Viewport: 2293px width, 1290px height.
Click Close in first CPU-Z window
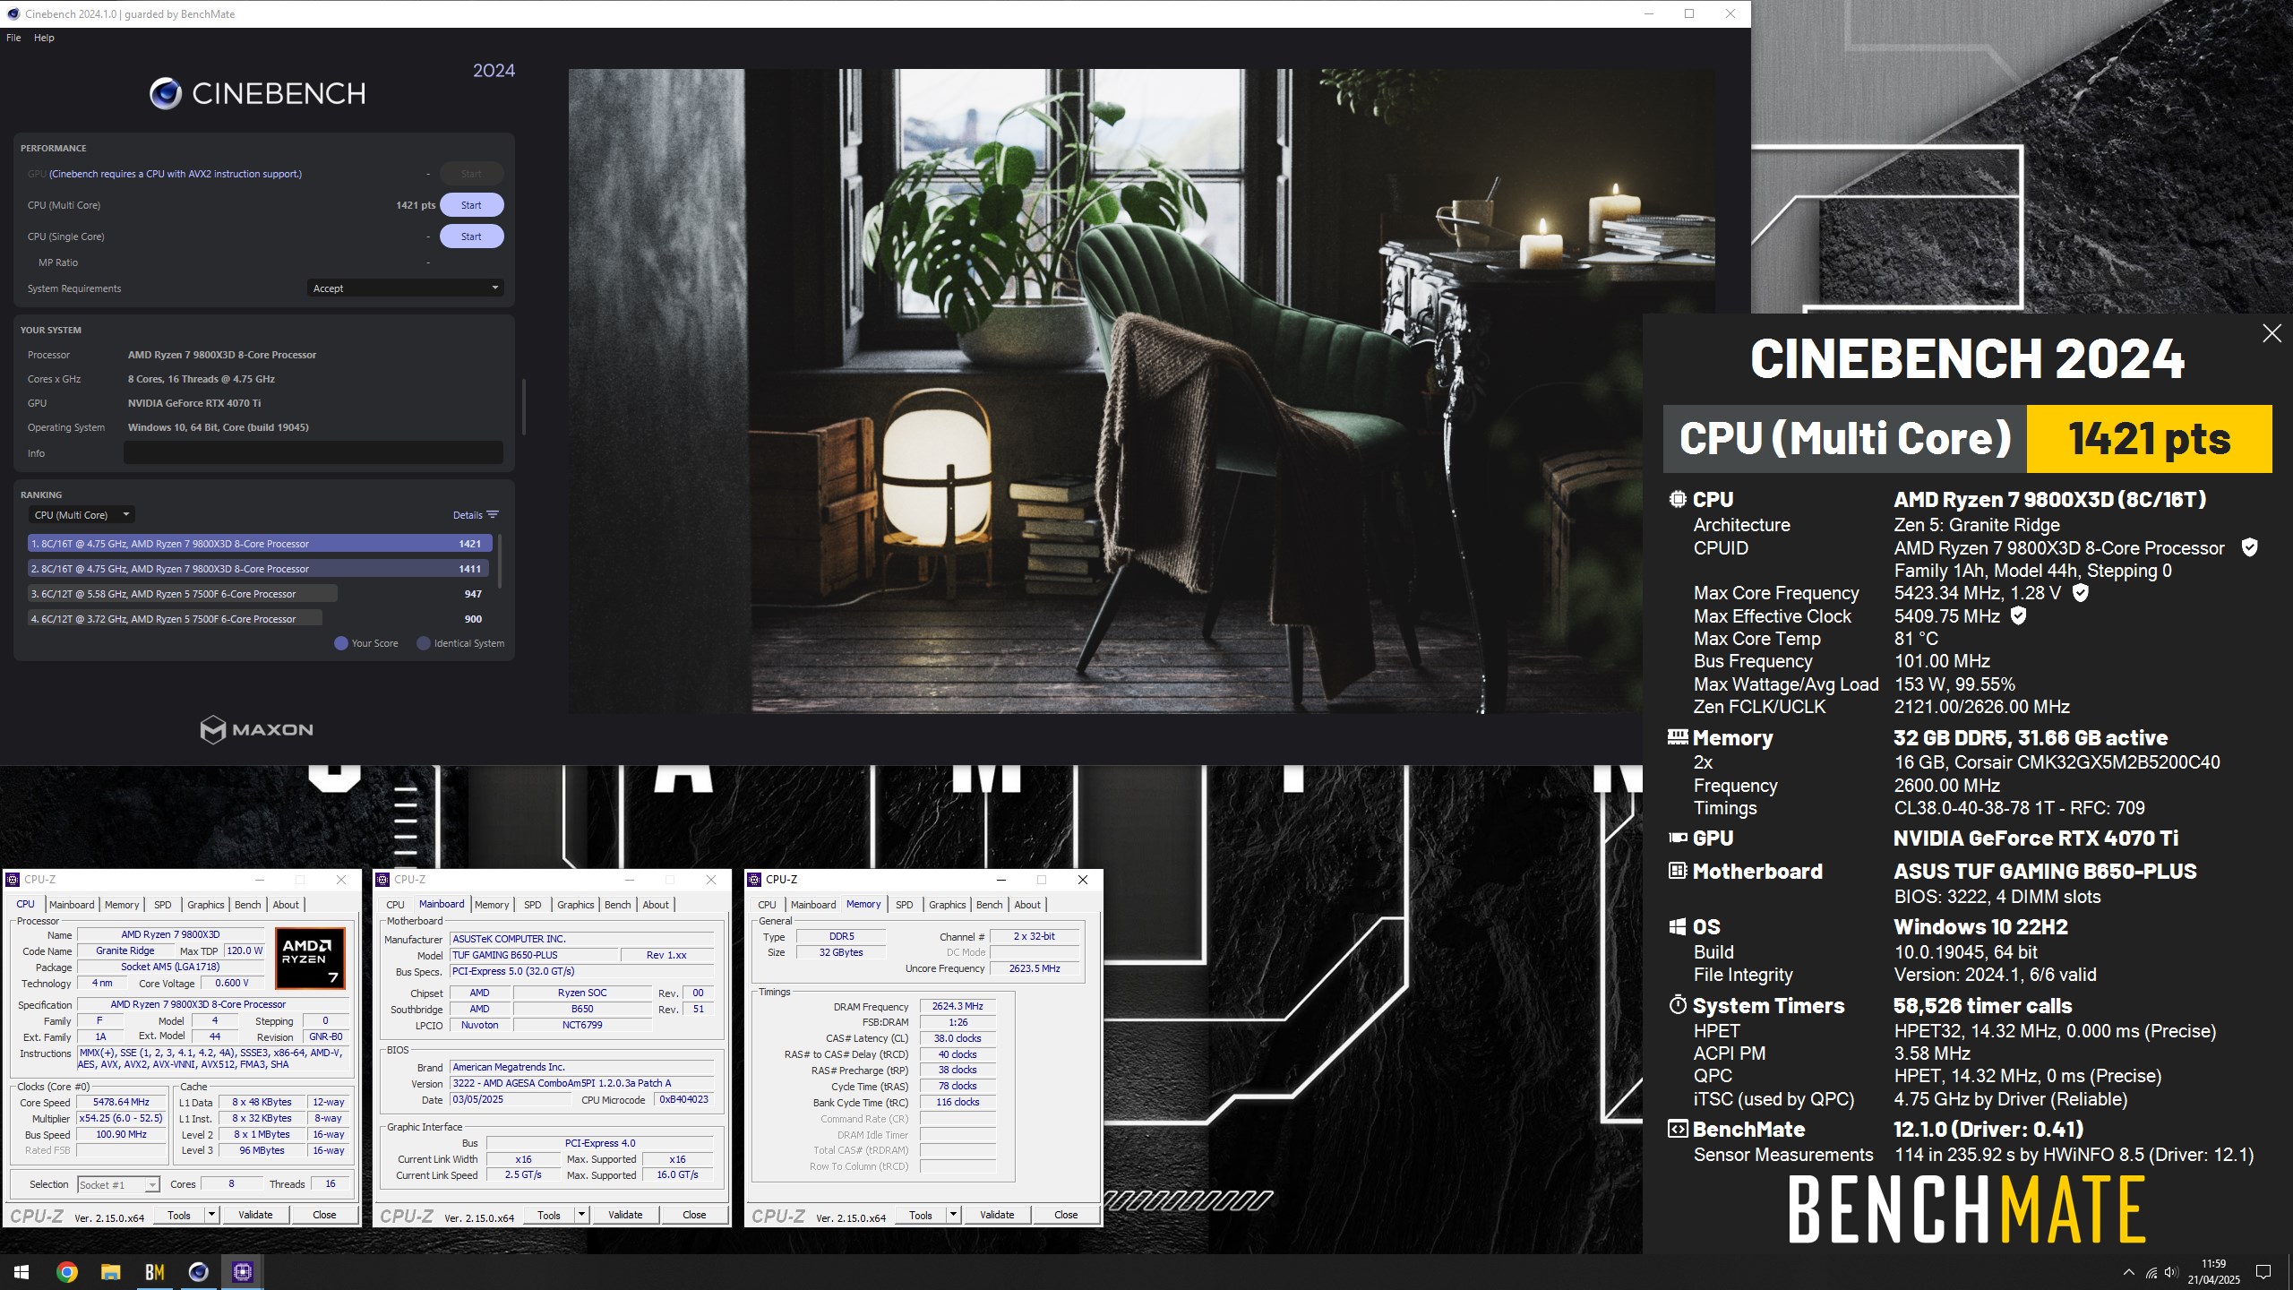(x=324, y=1215)
